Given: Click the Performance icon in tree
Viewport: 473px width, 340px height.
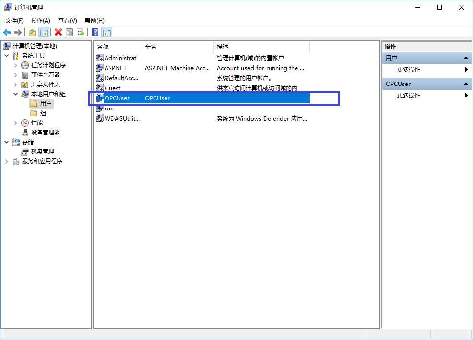Looking at the screenshot, I should 25,122.
